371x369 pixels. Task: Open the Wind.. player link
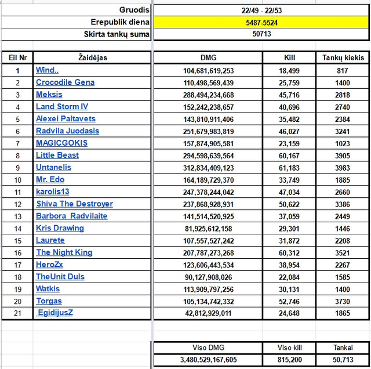pyautogui.click(x=47, y=70)
